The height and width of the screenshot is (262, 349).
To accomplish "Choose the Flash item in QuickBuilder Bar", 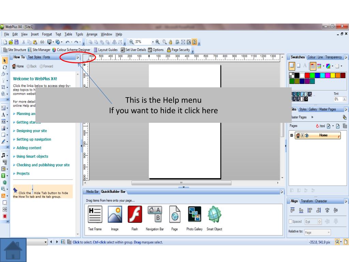I will click(x=135, y=218).
